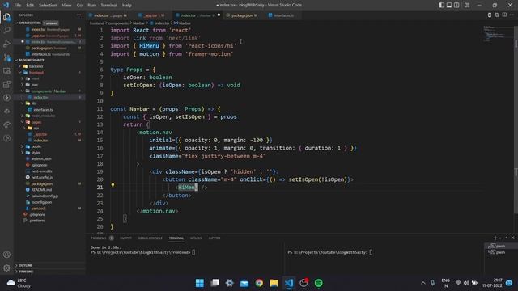Viewport: 518px width, 291px height.
Task: Open the Windows Start menu
Action: (200, 283)
